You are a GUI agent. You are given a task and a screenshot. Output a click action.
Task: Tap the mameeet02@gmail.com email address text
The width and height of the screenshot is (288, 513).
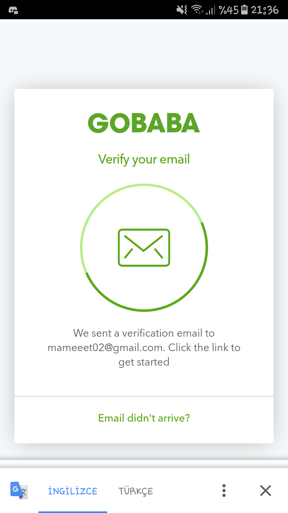tap(106, 347)
